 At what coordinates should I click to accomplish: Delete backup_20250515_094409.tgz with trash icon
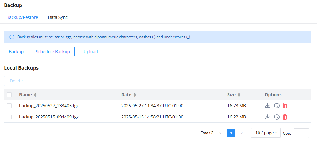click(285, 117)
